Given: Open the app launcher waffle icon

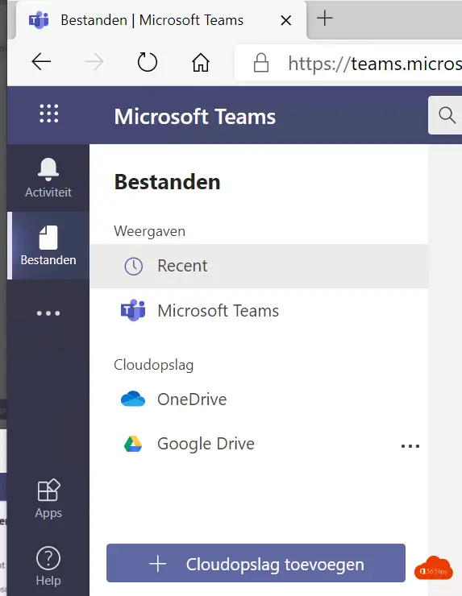Looking at the screenshot, I should (x=49, y=114).
